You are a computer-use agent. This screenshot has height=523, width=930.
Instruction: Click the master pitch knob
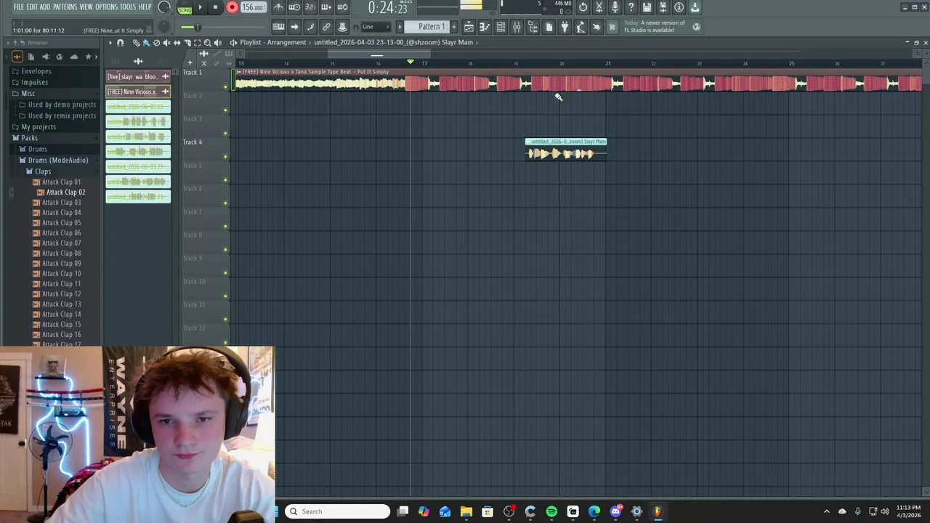(164, 27)
